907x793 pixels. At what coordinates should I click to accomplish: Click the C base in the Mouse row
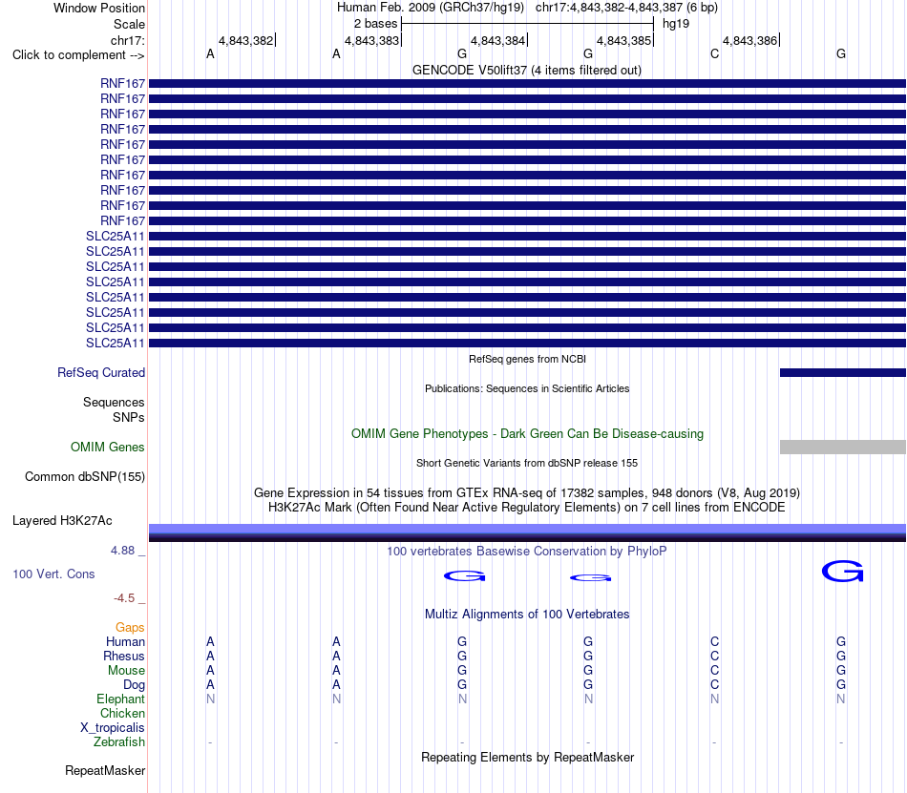(x=714, y=671)
